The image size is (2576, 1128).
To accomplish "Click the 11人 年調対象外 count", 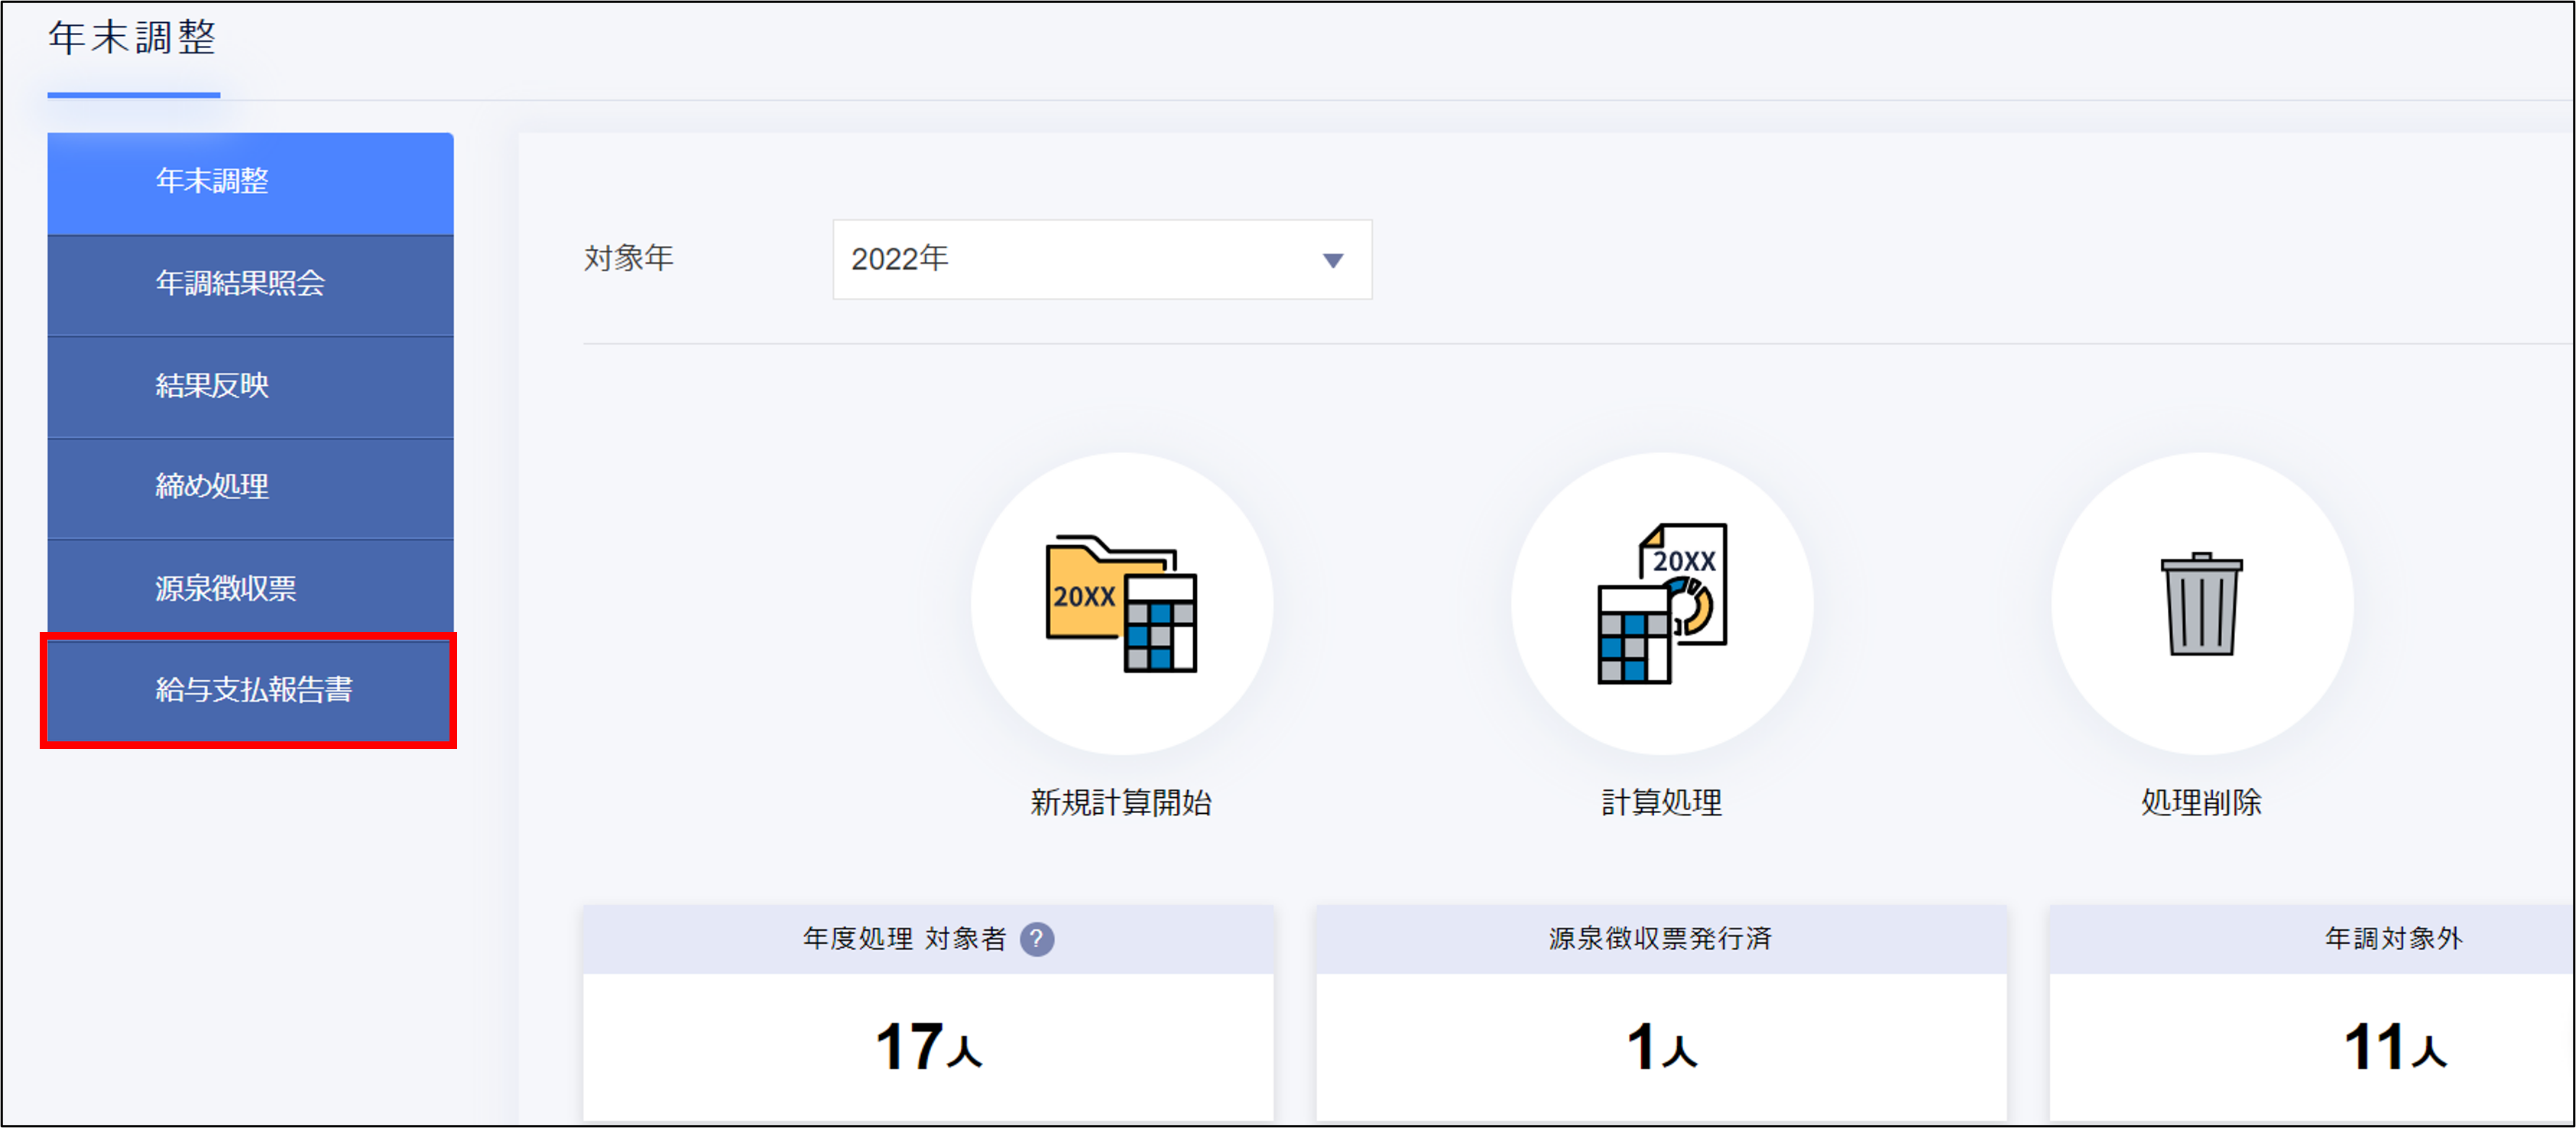I will click(2394, 1047).
